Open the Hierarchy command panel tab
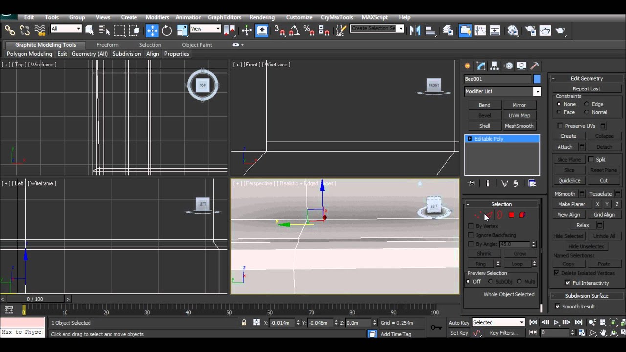The width and height of the screenshot is (626, 352). tap(494, 66)
